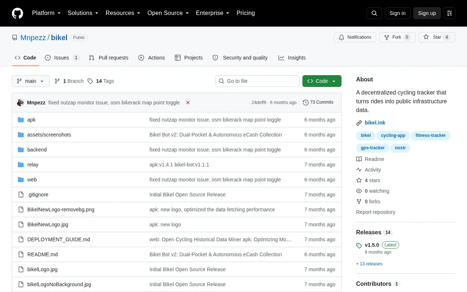This screenshot has height=292, width=467.
Task: Click the pulse icon next to Activity
Action: tap(359, 170)
